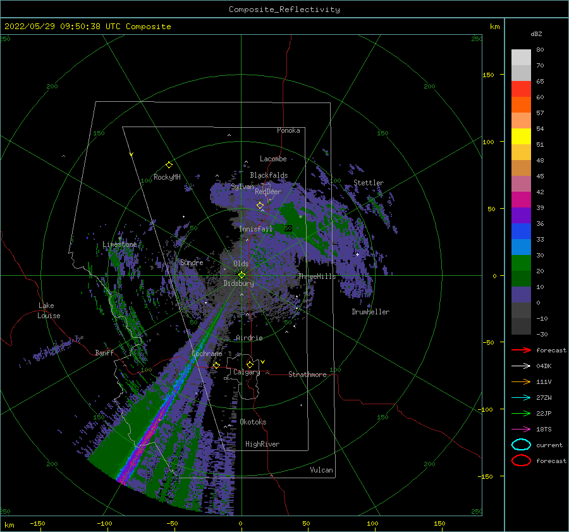This screenshot has height=532, width=569.
Task: Click the Composite_Reflectivity title
Action: [284, 9]
